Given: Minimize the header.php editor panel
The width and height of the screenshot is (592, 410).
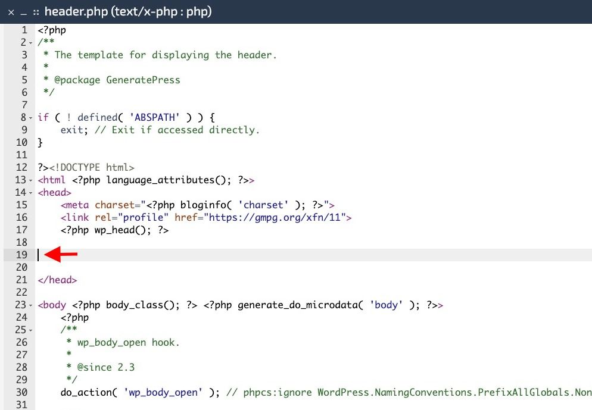Looking at the screenshot, I should coord(24,14).
